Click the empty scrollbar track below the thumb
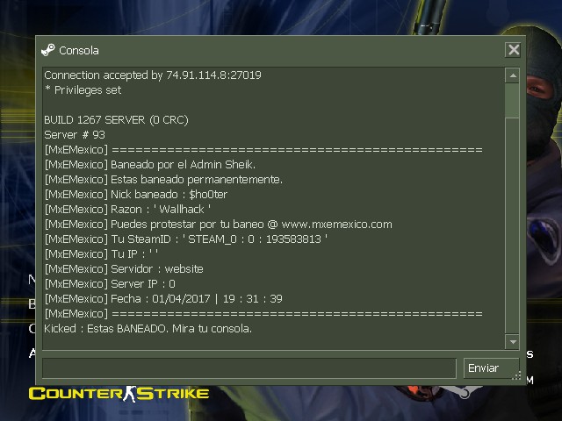The image size is (562, 421). click(x=513, y=225)
